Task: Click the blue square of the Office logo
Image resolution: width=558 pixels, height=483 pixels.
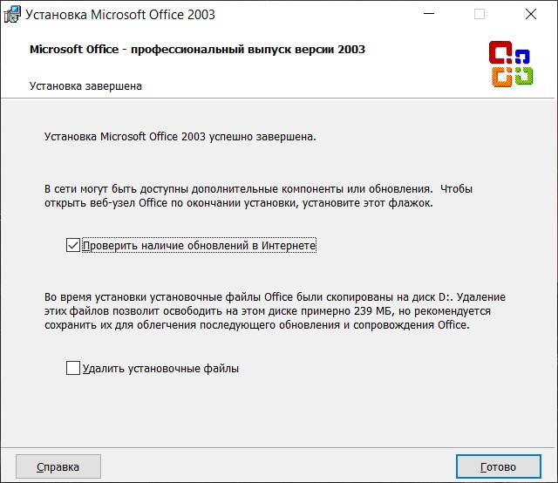Action: (522, 57)
